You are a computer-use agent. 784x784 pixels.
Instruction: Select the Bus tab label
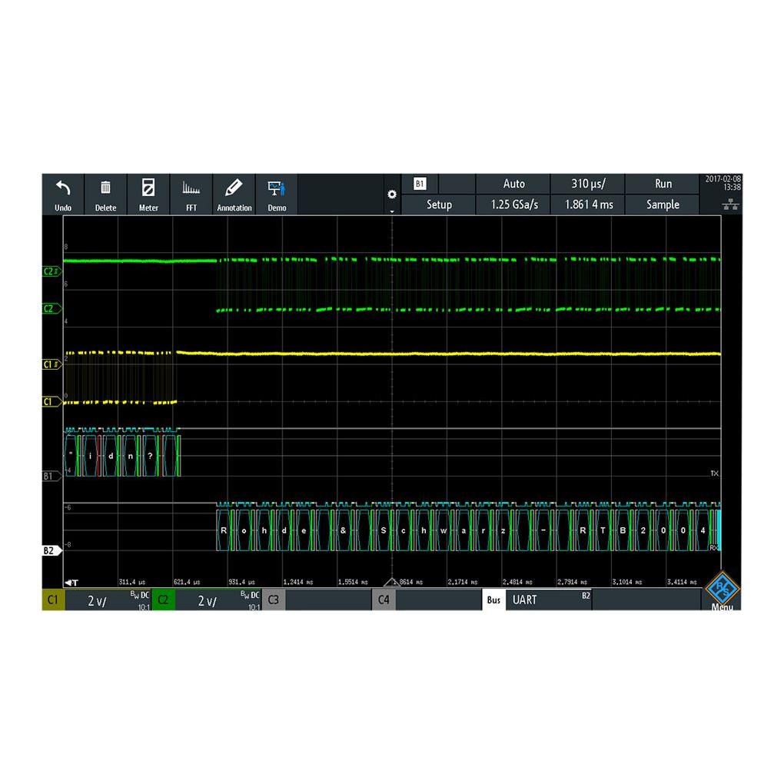(x=493, y=600)
